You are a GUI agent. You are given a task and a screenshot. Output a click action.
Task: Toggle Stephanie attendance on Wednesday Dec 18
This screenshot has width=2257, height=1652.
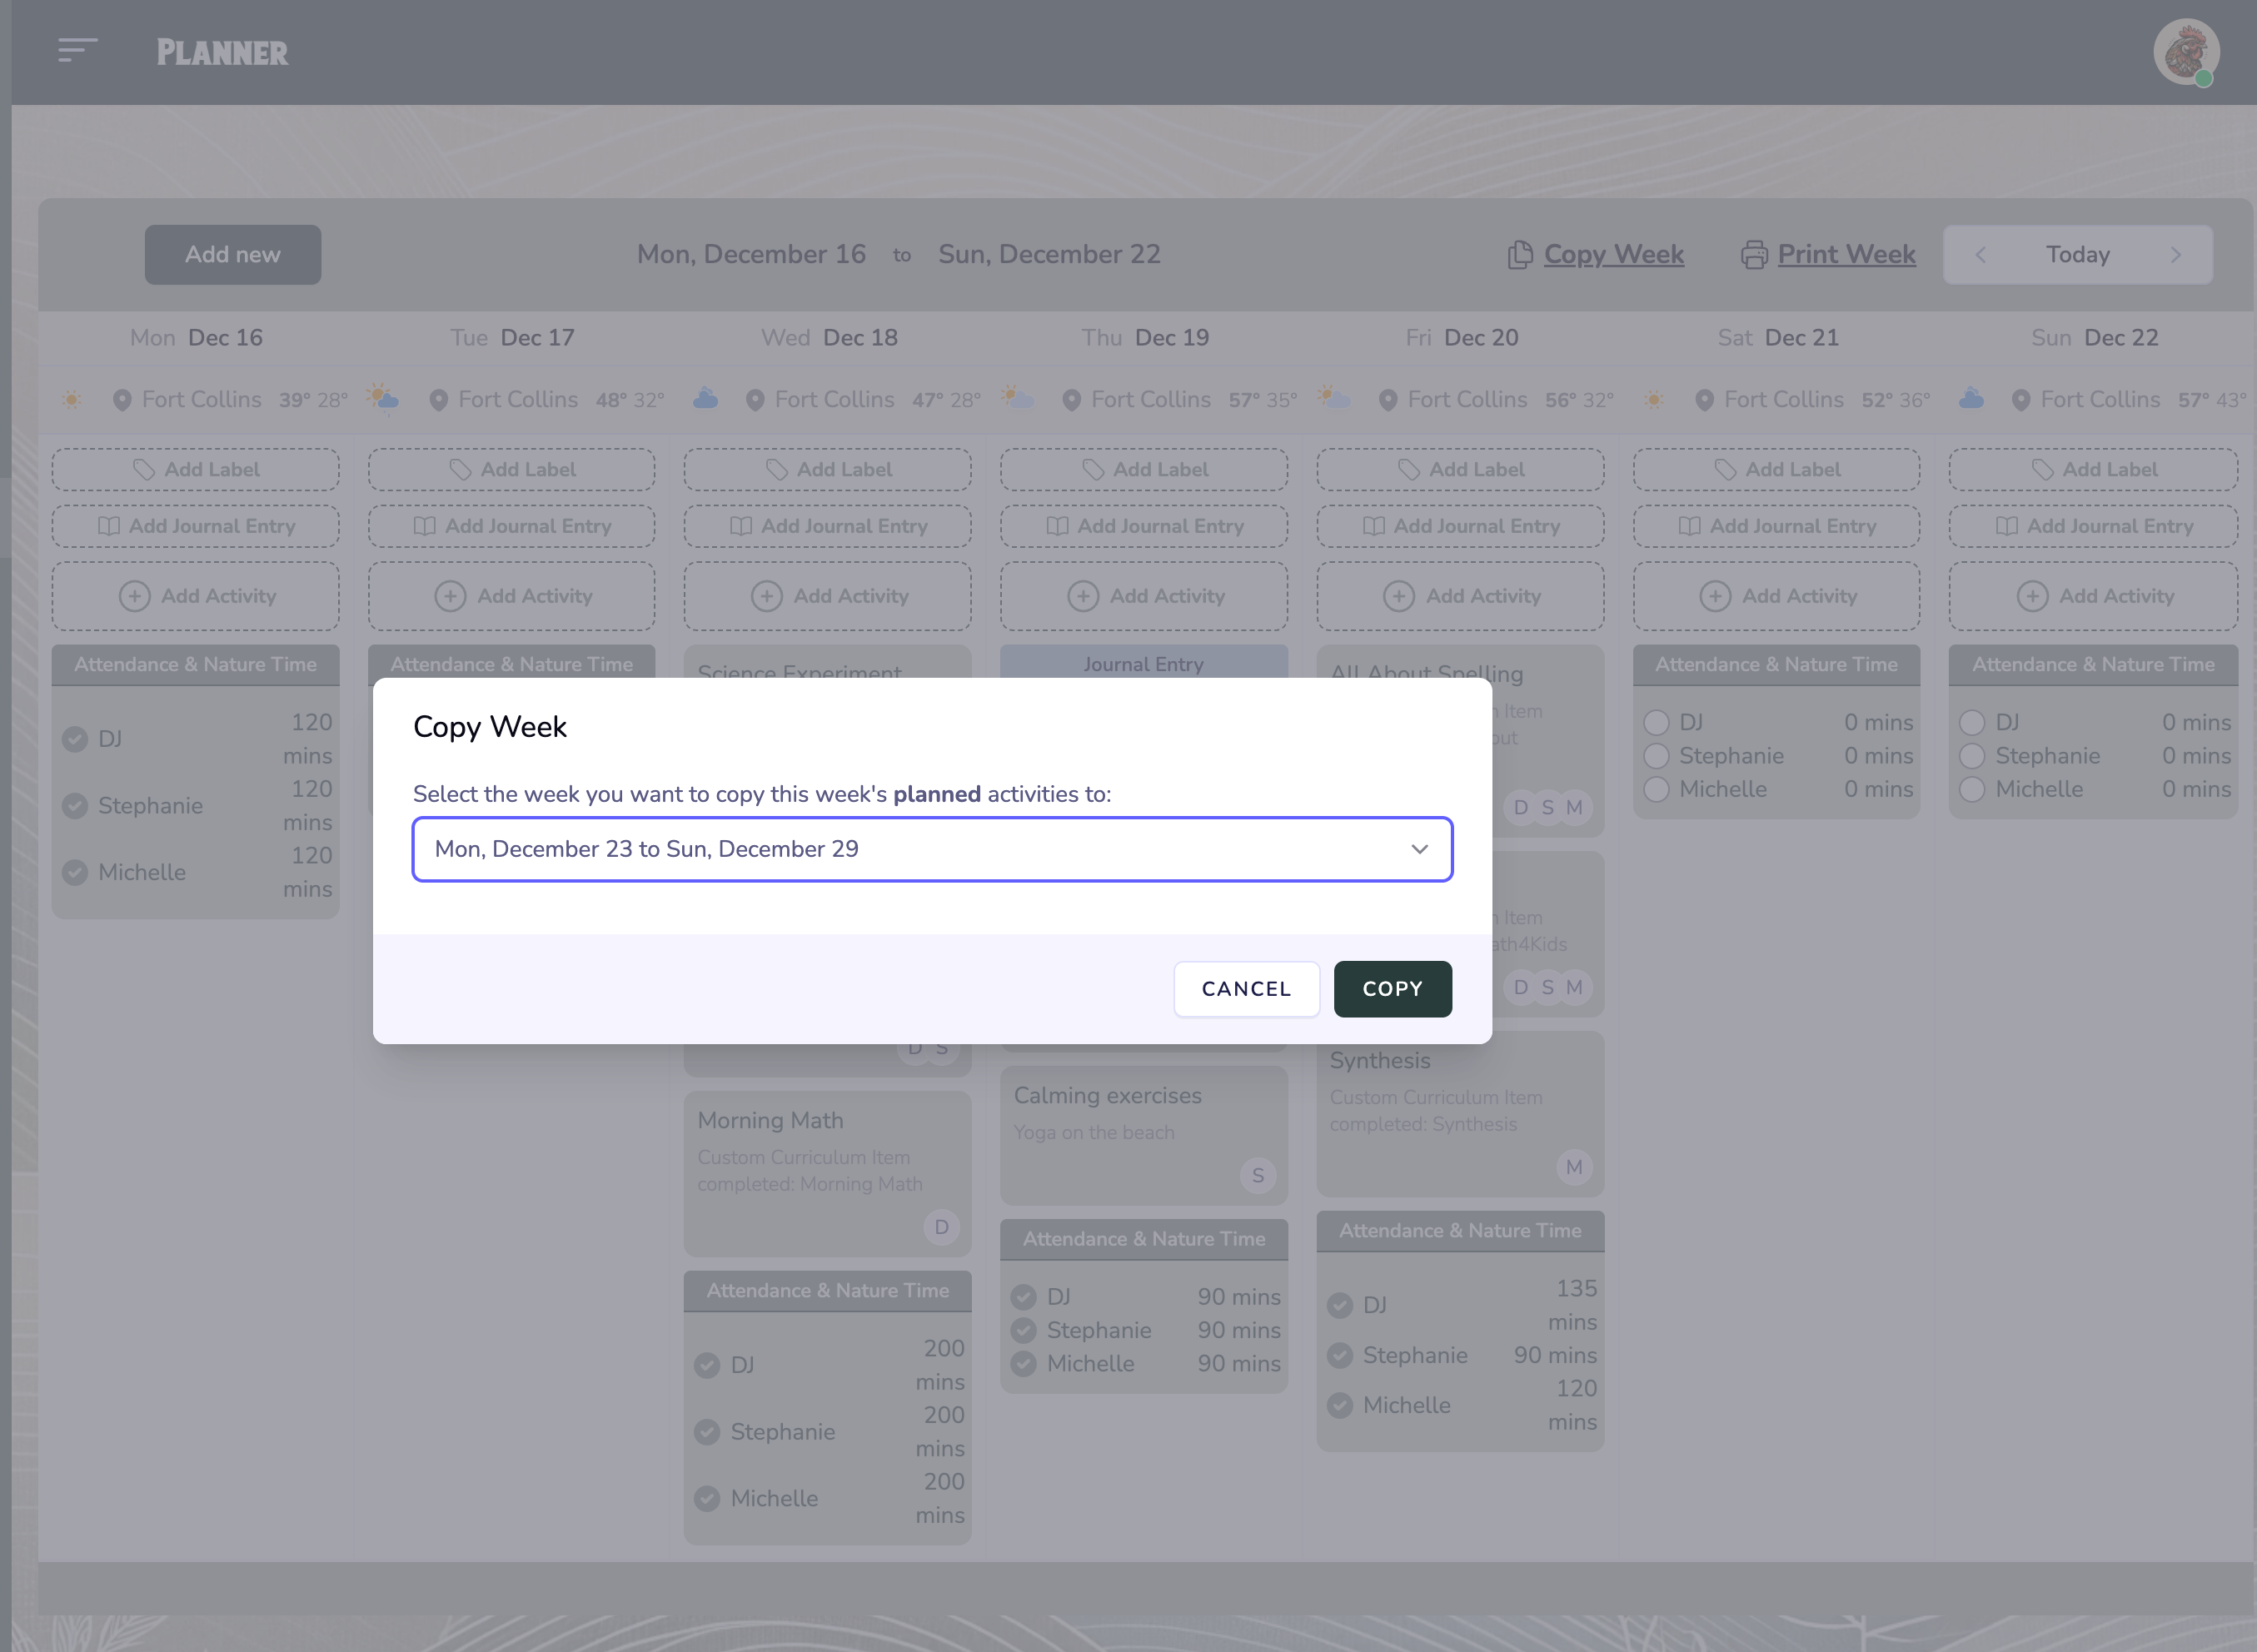[x=707, y=1432]
